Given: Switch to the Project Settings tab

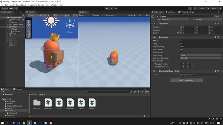Looking at the screenshot, I should click(186, 12).
